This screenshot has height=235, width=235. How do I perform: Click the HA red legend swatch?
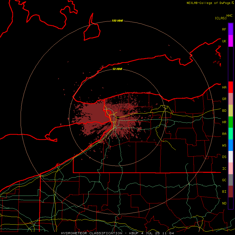tap(231, 87)
